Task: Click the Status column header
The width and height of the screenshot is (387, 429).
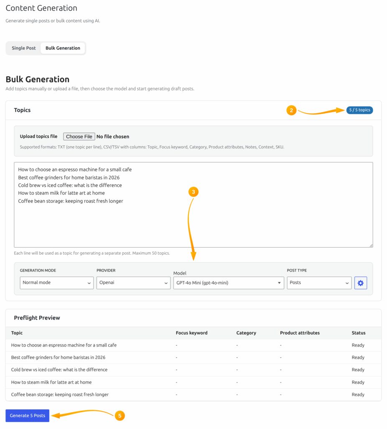Action: point(358,333)
